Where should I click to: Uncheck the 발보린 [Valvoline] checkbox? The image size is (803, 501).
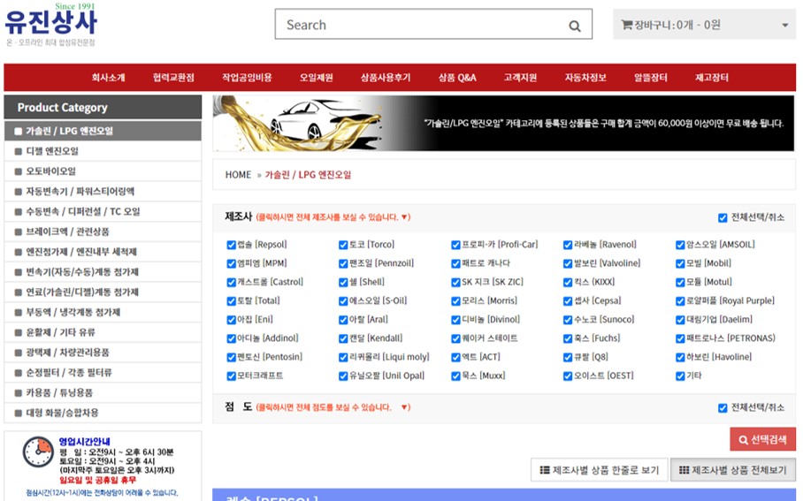point(568,263)
